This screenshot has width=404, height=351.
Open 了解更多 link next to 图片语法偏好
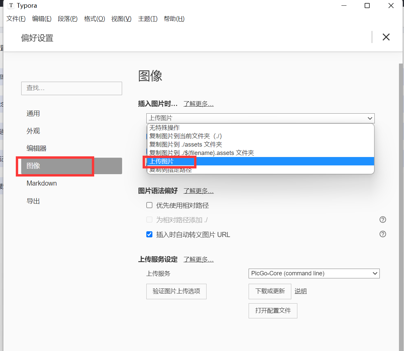pyautogui.click(x=198, y=191)
